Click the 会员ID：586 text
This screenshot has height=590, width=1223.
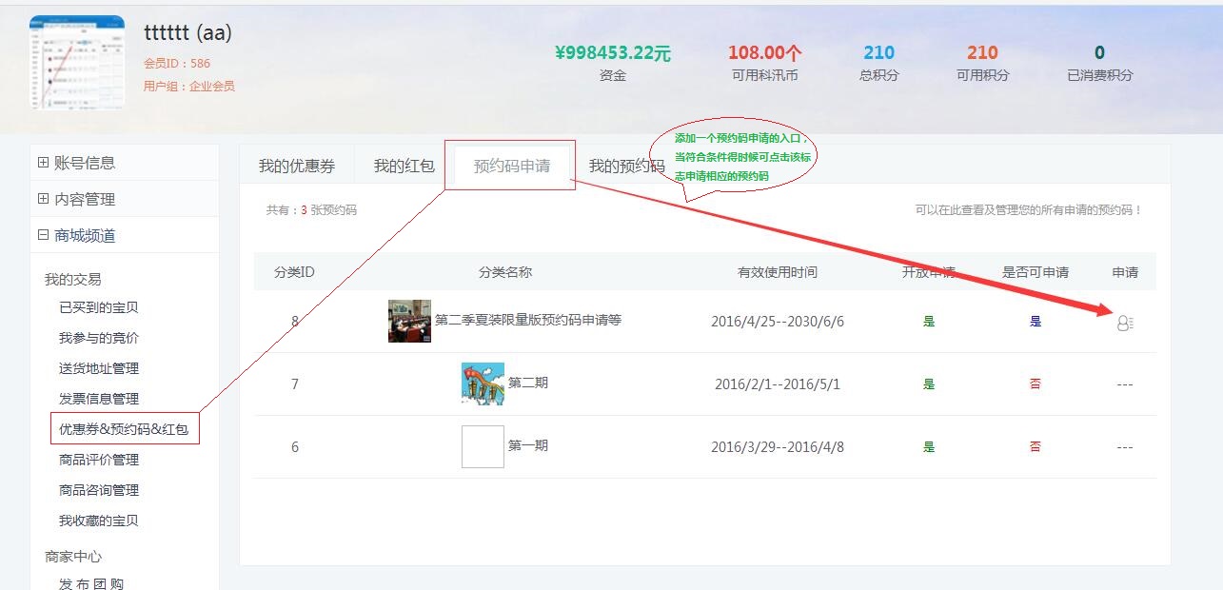coord(177,64)
